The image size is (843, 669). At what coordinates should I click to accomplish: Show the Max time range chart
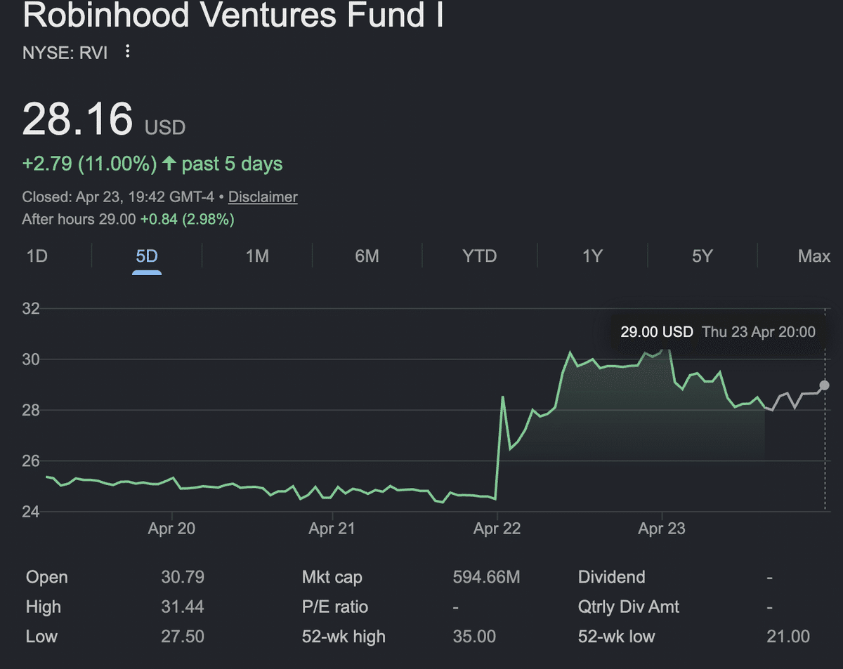pyautogui.click(x=813, y=256)
